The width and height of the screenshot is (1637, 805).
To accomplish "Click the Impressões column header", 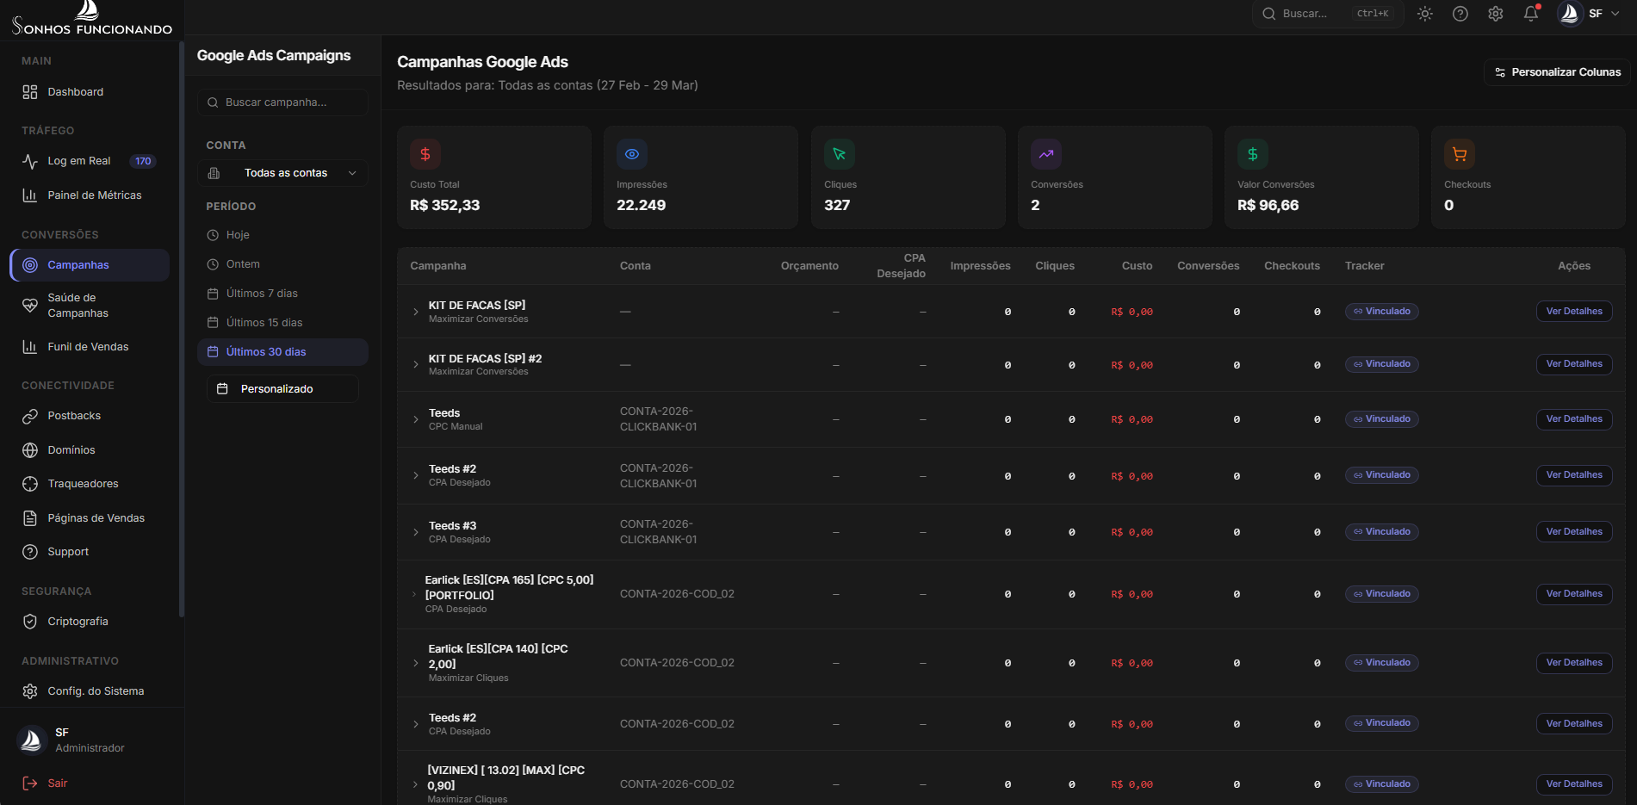I will [x=980, y=266].
